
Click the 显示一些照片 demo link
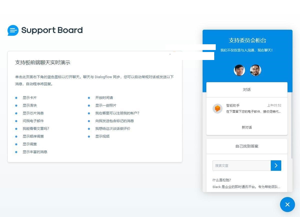point(106,105)
